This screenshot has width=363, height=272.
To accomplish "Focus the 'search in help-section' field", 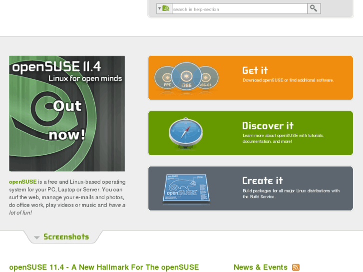I will [240, 9].
